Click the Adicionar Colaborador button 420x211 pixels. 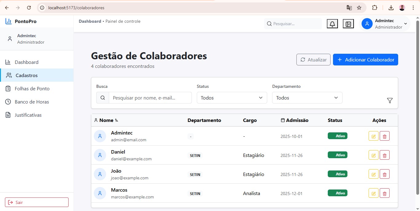click(x=366, y=60)
